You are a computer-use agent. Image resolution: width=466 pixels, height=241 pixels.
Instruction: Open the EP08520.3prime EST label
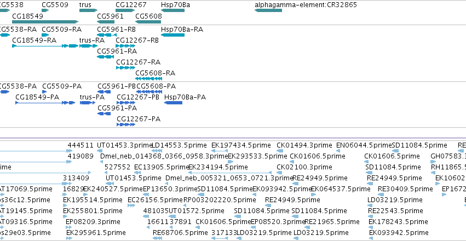tap(278, 222)
